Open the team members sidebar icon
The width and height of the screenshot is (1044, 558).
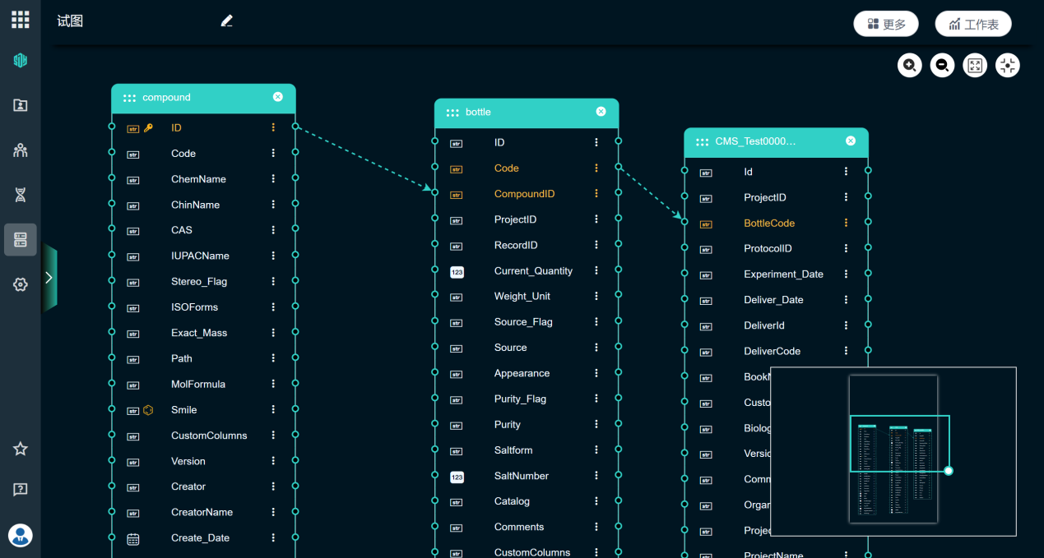21,150
